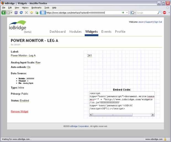Click inside the Google search box
Image resolution: width=171 pixels, height=142 pixels.
click(x=146, y=13)
